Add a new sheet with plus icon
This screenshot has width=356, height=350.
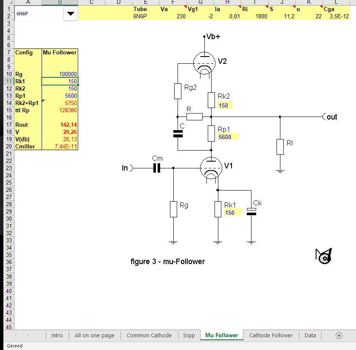(339, 336)
